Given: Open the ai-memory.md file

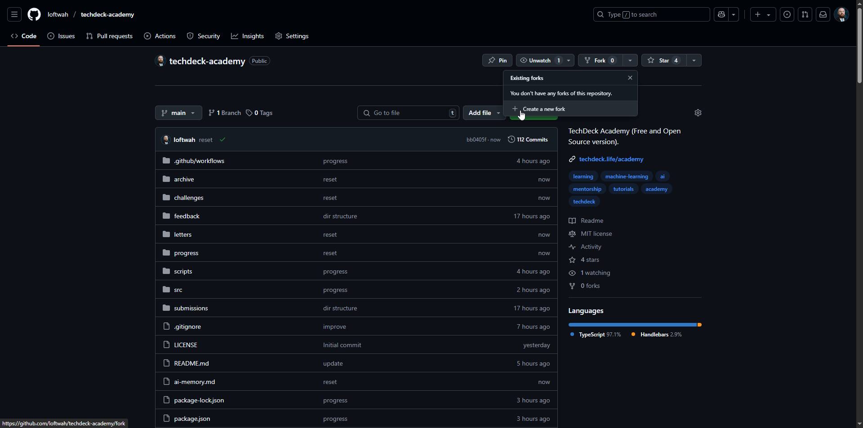Looking at the screenshot, I should 195,382.
